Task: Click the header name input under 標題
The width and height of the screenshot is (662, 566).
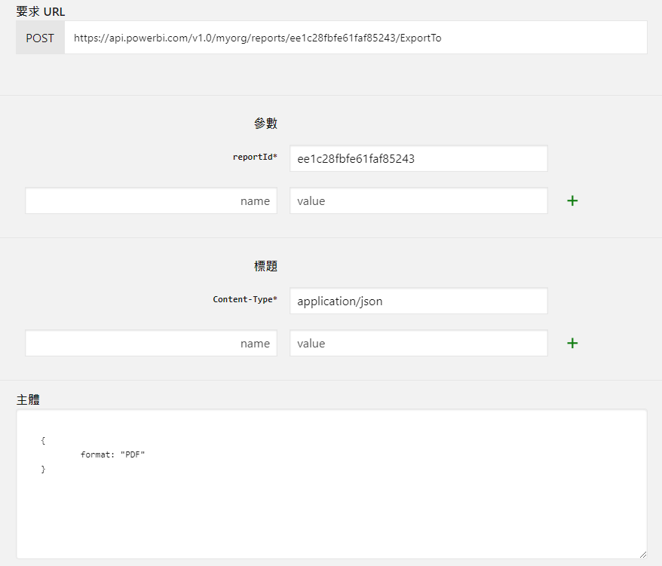Action: (x=151, y=343)
